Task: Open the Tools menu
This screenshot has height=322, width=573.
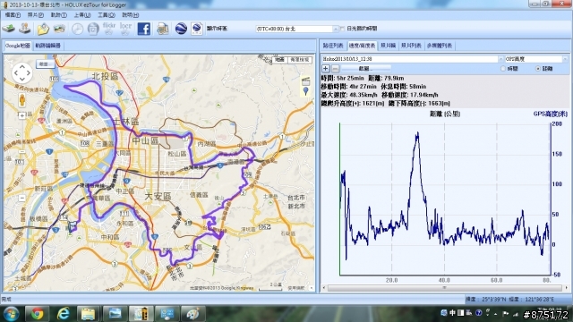Action: (x=107, y=15)
